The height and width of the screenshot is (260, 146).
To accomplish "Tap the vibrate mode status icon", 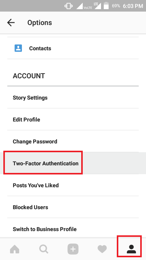I will tap(69, 6).
